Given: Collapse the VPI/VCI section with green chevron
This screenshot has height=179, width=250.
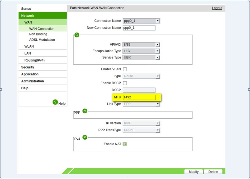Looking at the screenshot, I should (77, 35).
